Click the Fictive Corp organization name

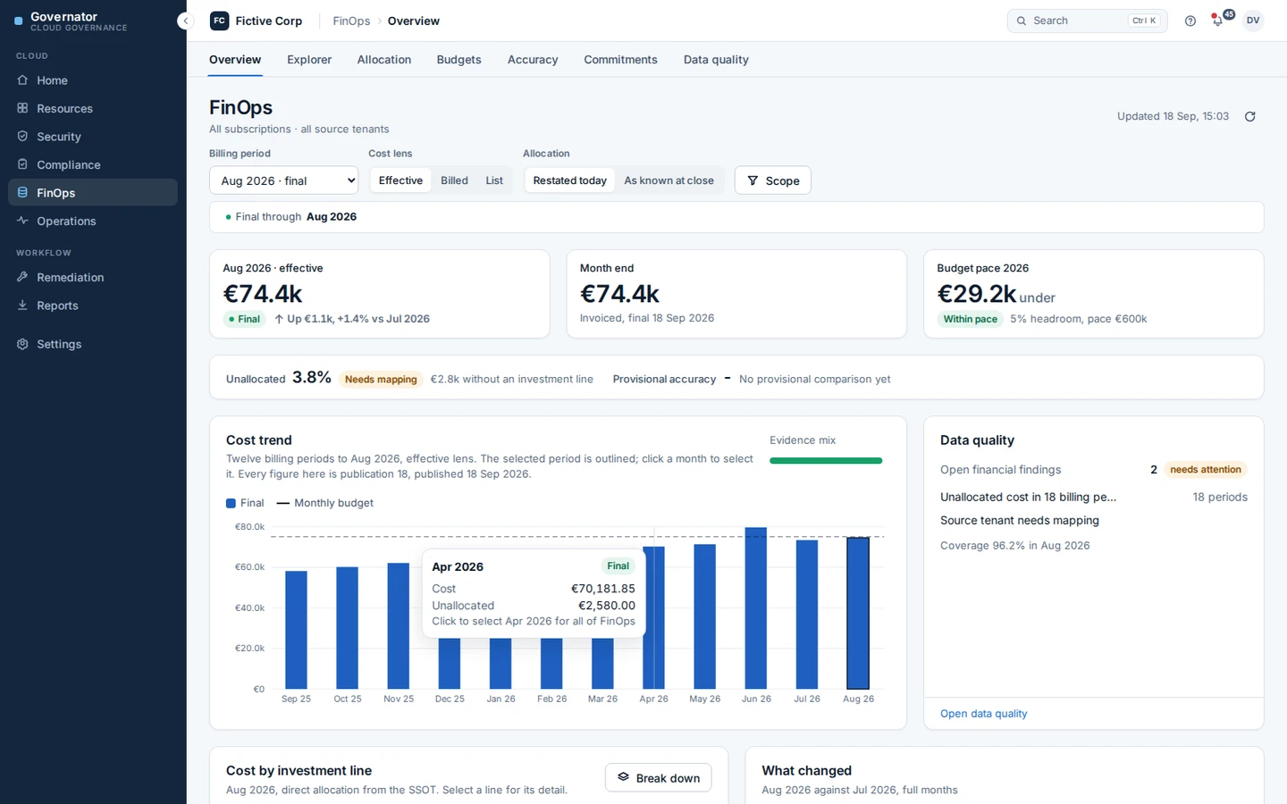click(x=269, y=21)
